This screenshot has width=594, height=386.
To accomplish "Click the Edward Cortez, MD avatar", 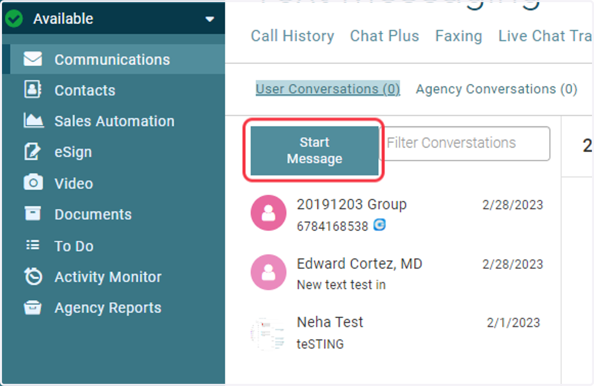I will click(268, 272).
